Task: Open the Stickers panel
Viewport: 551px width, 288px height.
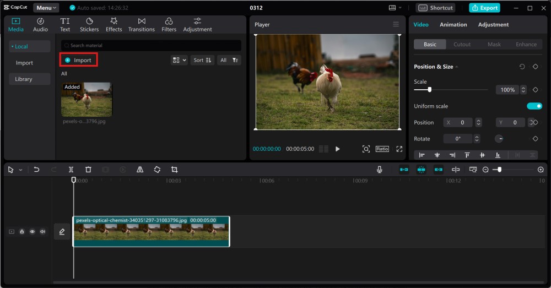Action: [89, 25]
